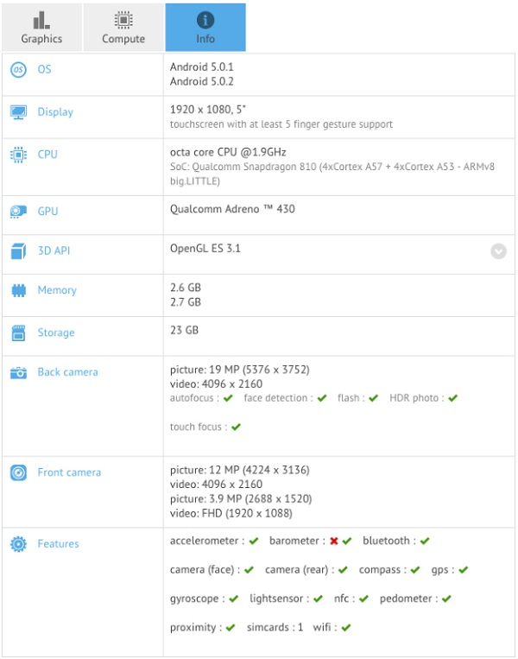Click the Features gear icon
Screen dimensions: 518x659
[x=18, y=544]
